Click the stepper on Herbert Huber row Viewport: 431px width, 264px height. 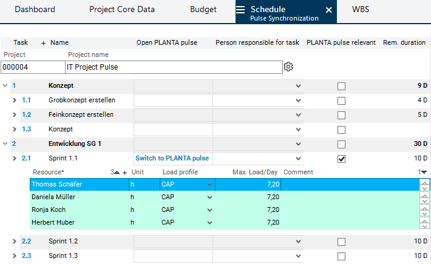tap(424, 222)
